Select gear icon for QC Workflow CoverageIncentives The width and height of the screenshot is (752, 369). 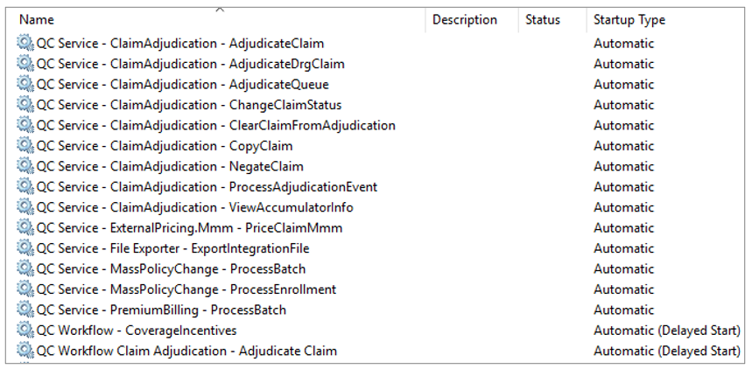point(25,331)
